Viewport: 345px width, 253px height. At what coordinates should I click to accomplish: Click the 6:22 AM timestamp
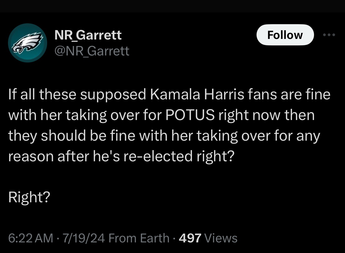(x=31, y=238)
